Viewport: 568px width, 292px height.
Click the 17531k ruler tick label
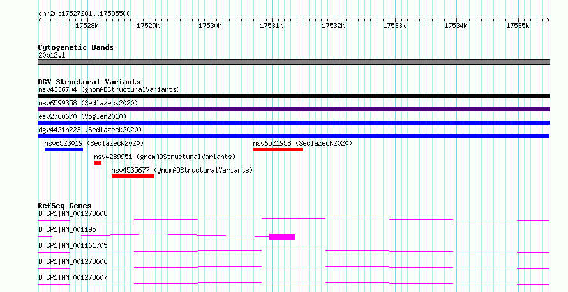(x=271, y=26)
